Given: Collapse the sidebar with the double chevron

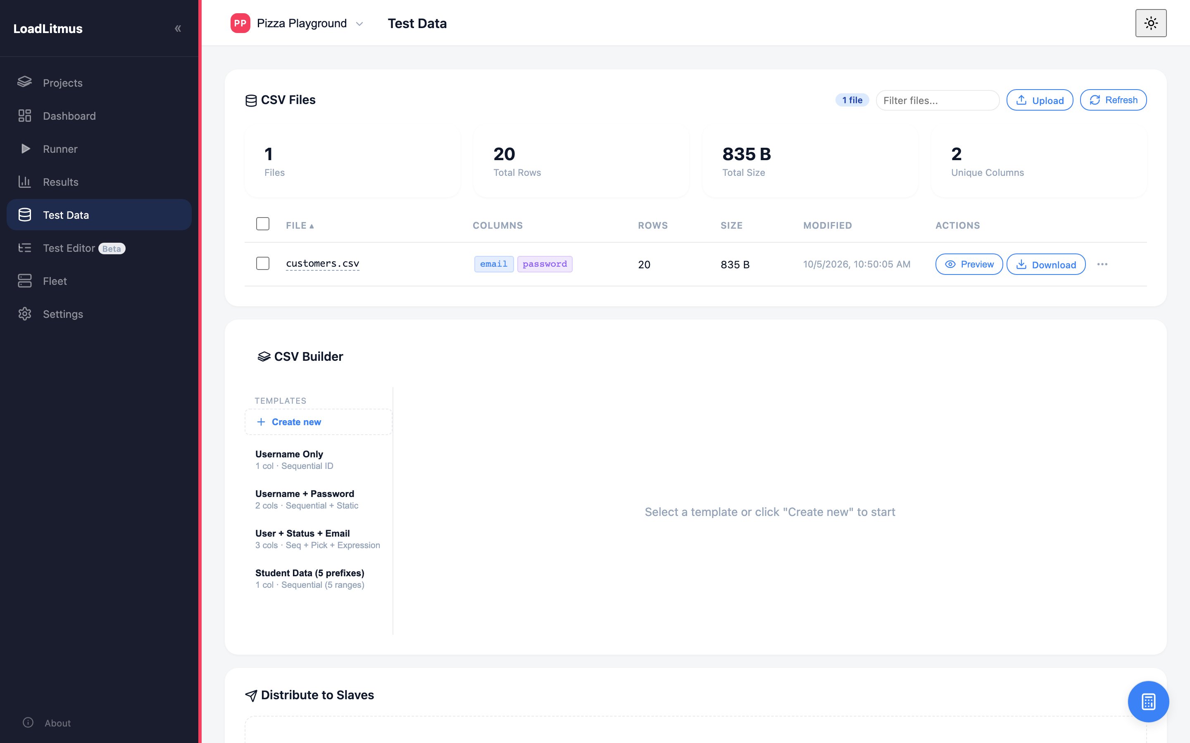Looking at the screenshot, I should (178, 28).
